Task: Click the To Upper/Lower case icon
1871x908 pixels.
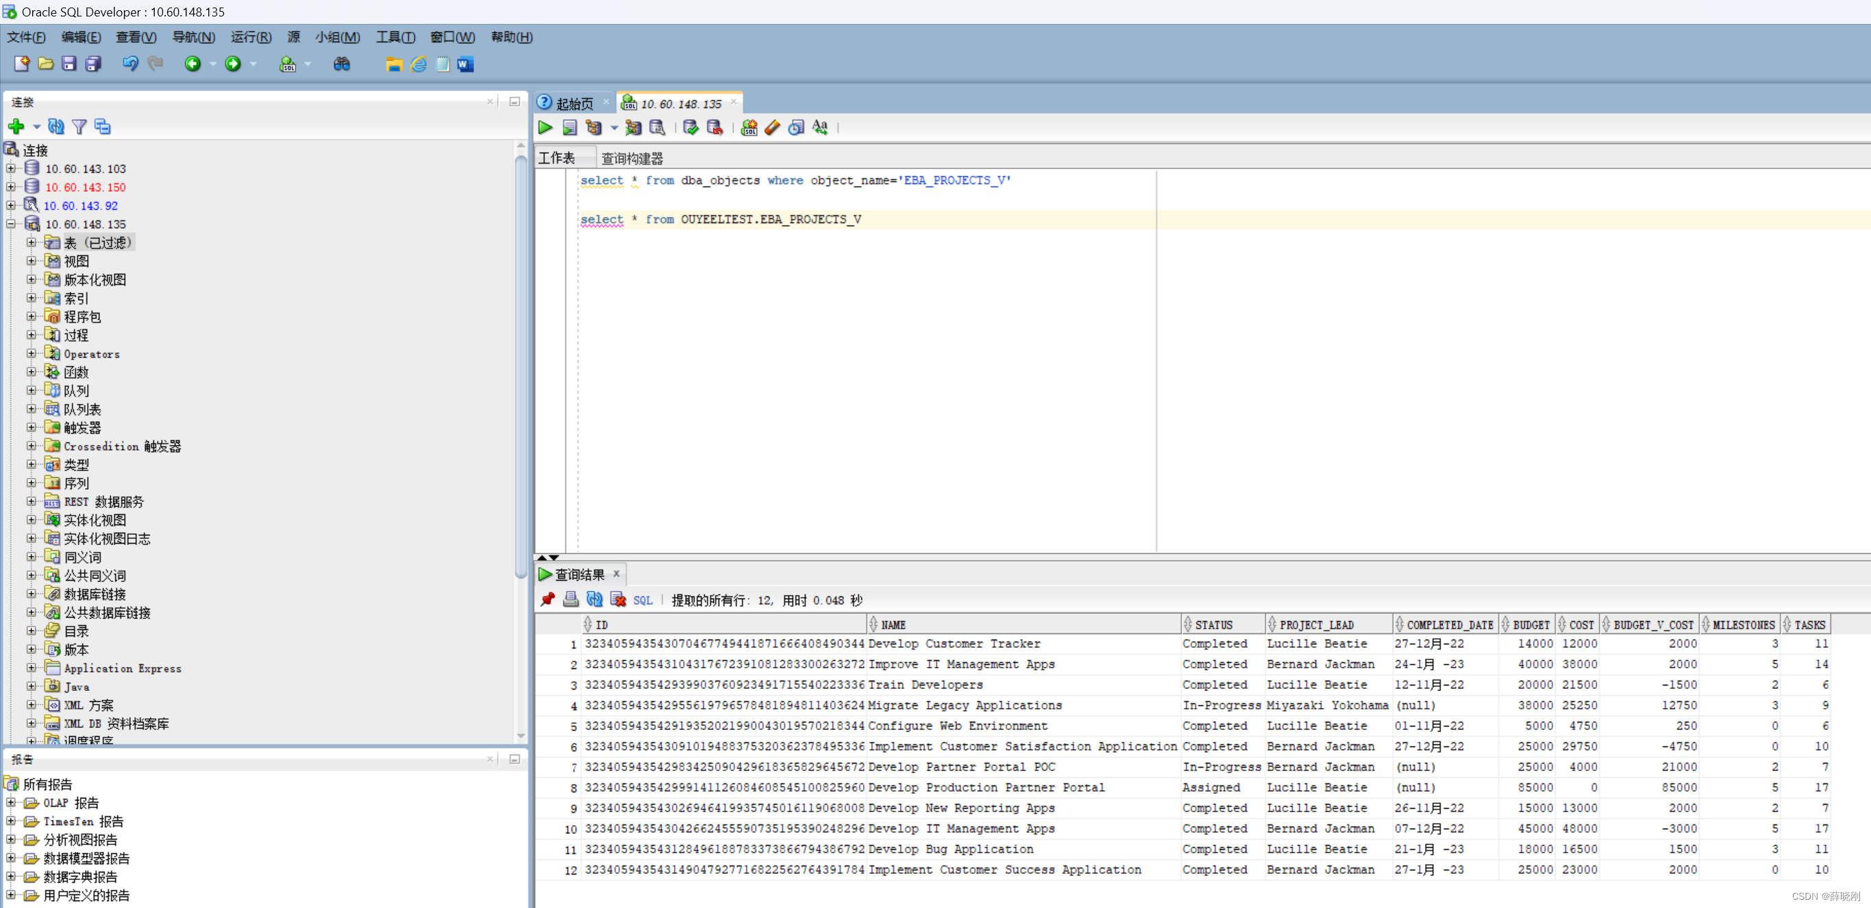Action: pos(820,128)
